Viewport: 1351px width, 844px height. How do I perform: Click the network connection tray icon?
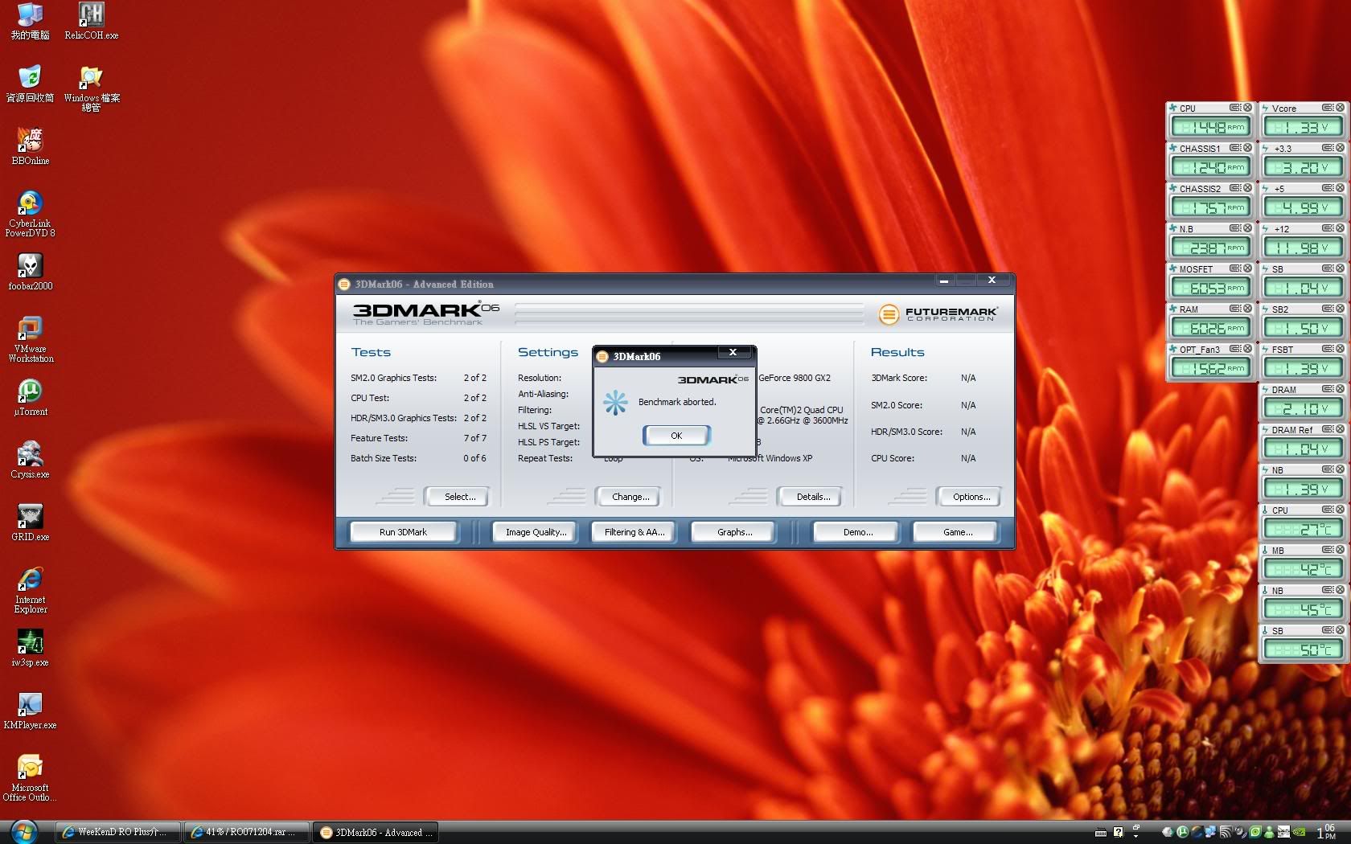[1210, 832]
